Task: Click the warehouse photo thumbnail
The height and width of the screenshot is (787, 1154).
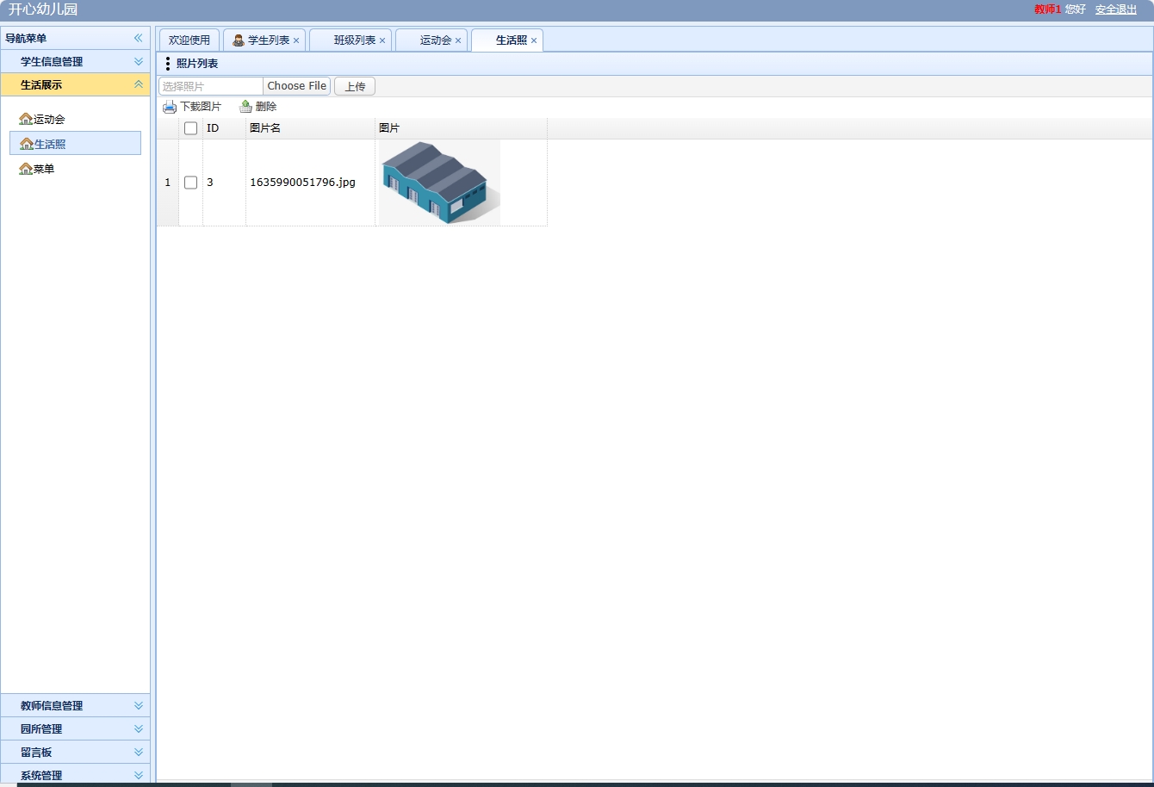Action: point(438,183)
